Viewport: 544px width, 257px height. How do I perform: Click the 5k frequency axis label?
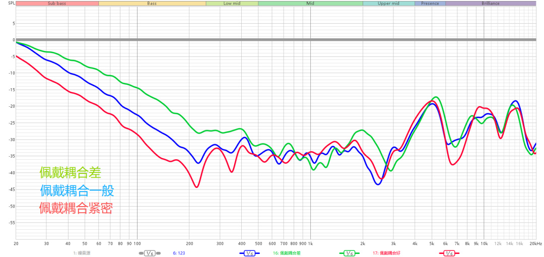click(432, 244)
